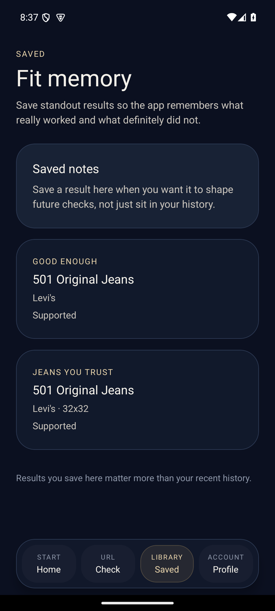Tap the VPN triangle status icon

61,18
